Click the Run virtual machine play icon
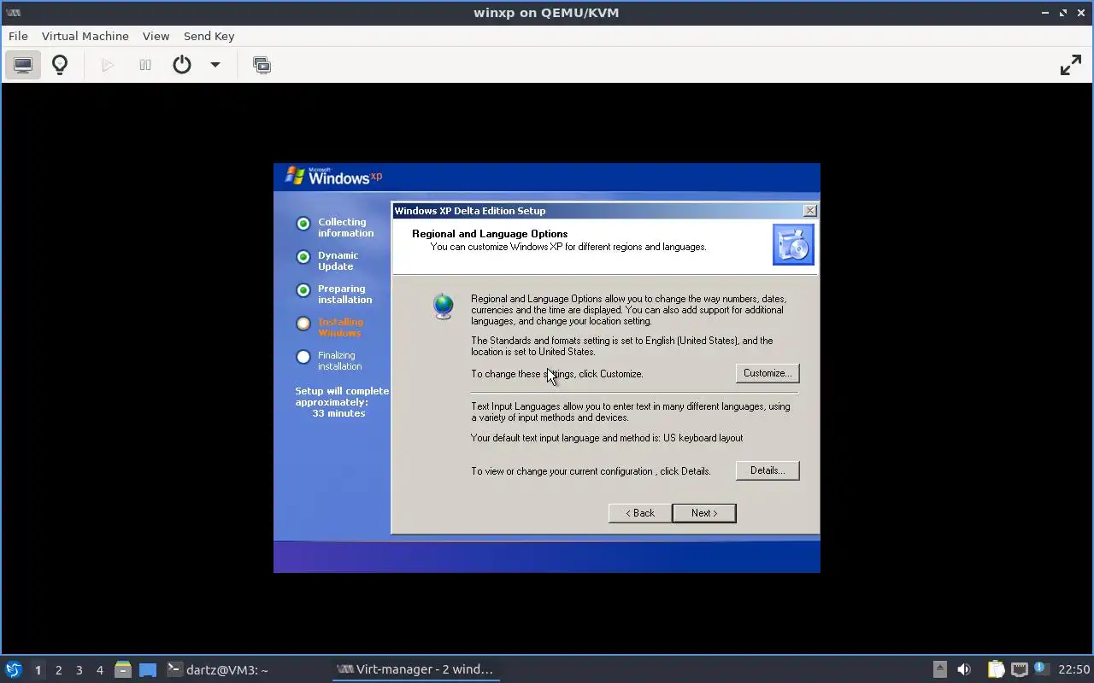Viewport: 1094px width, 683px height. 108,65
